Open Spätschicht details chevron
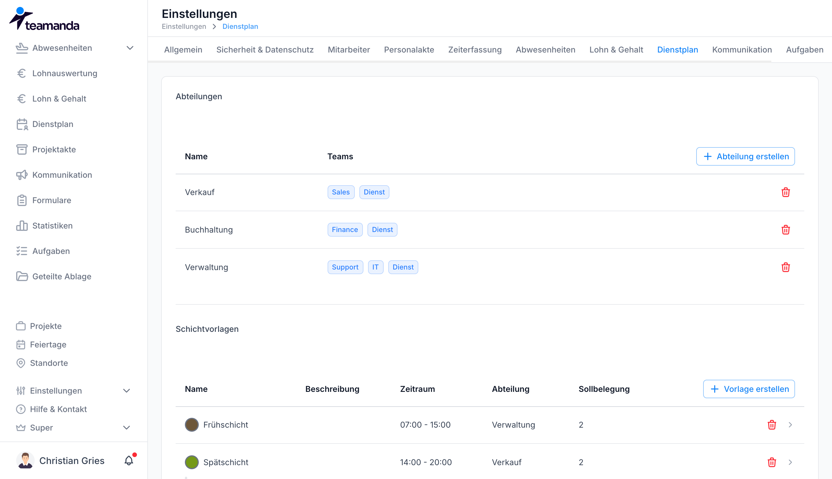Viewport: 832px width, 479px height. (x=790, y=462)
